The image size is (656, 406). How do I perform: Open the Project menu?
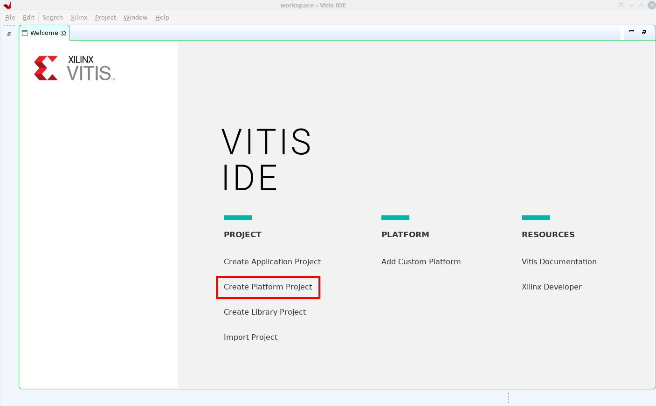105,17
